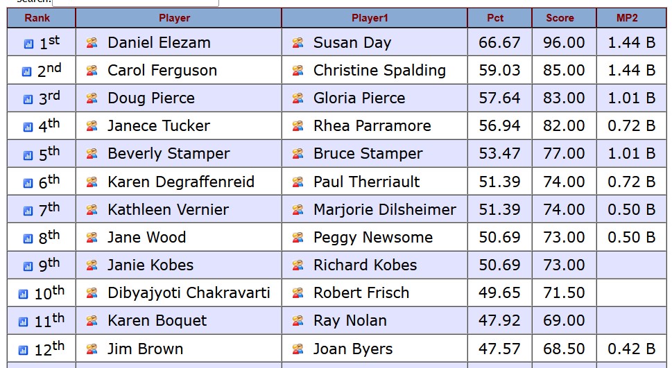Click chart icon beside 8th rank
This screenshot has width=672, height=368.
pyautogui.click(x=28, y=238)
